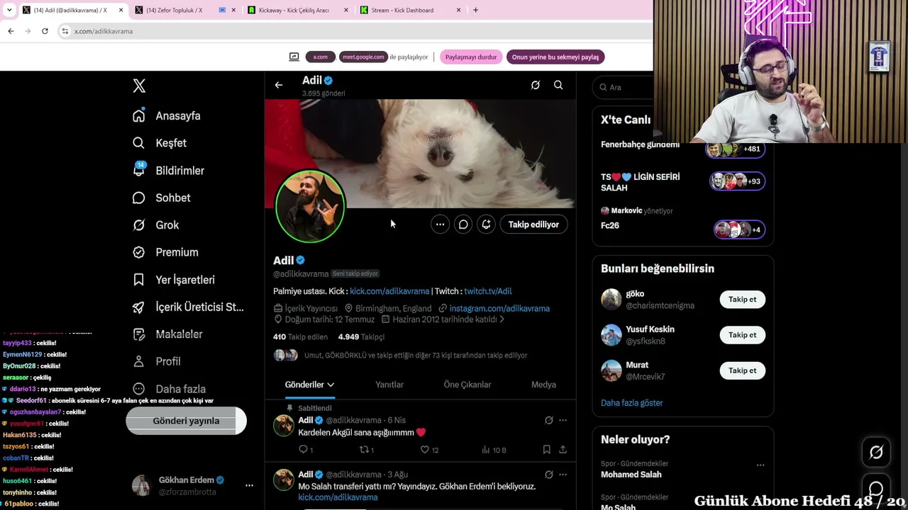This screenshot has height=510, width=908.
Task: Open more menu on the Mo Salah post
Action: coord(563,475)
